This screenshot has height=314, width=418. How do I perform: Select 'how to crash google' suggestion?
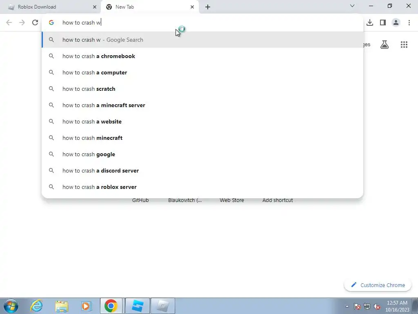point(202,154)
